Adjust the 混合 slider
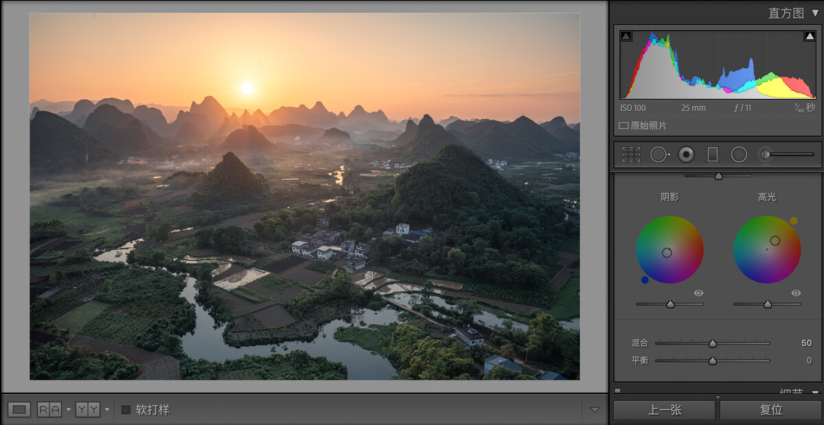The image size is (824, 425). (712, 343)
